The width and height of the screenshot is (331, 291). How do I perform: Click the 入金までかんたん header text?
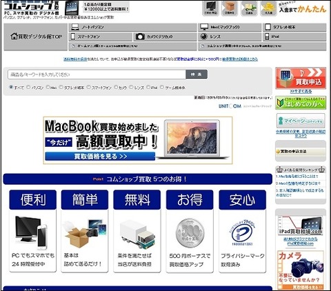[303, 9]
